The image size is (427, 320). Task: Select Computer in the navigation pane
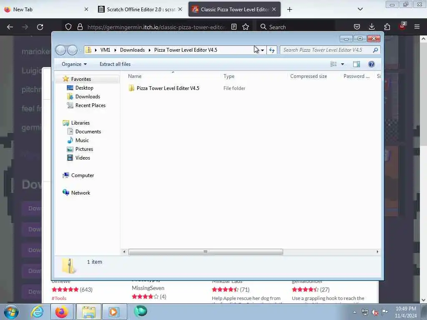tap(83, 175)
